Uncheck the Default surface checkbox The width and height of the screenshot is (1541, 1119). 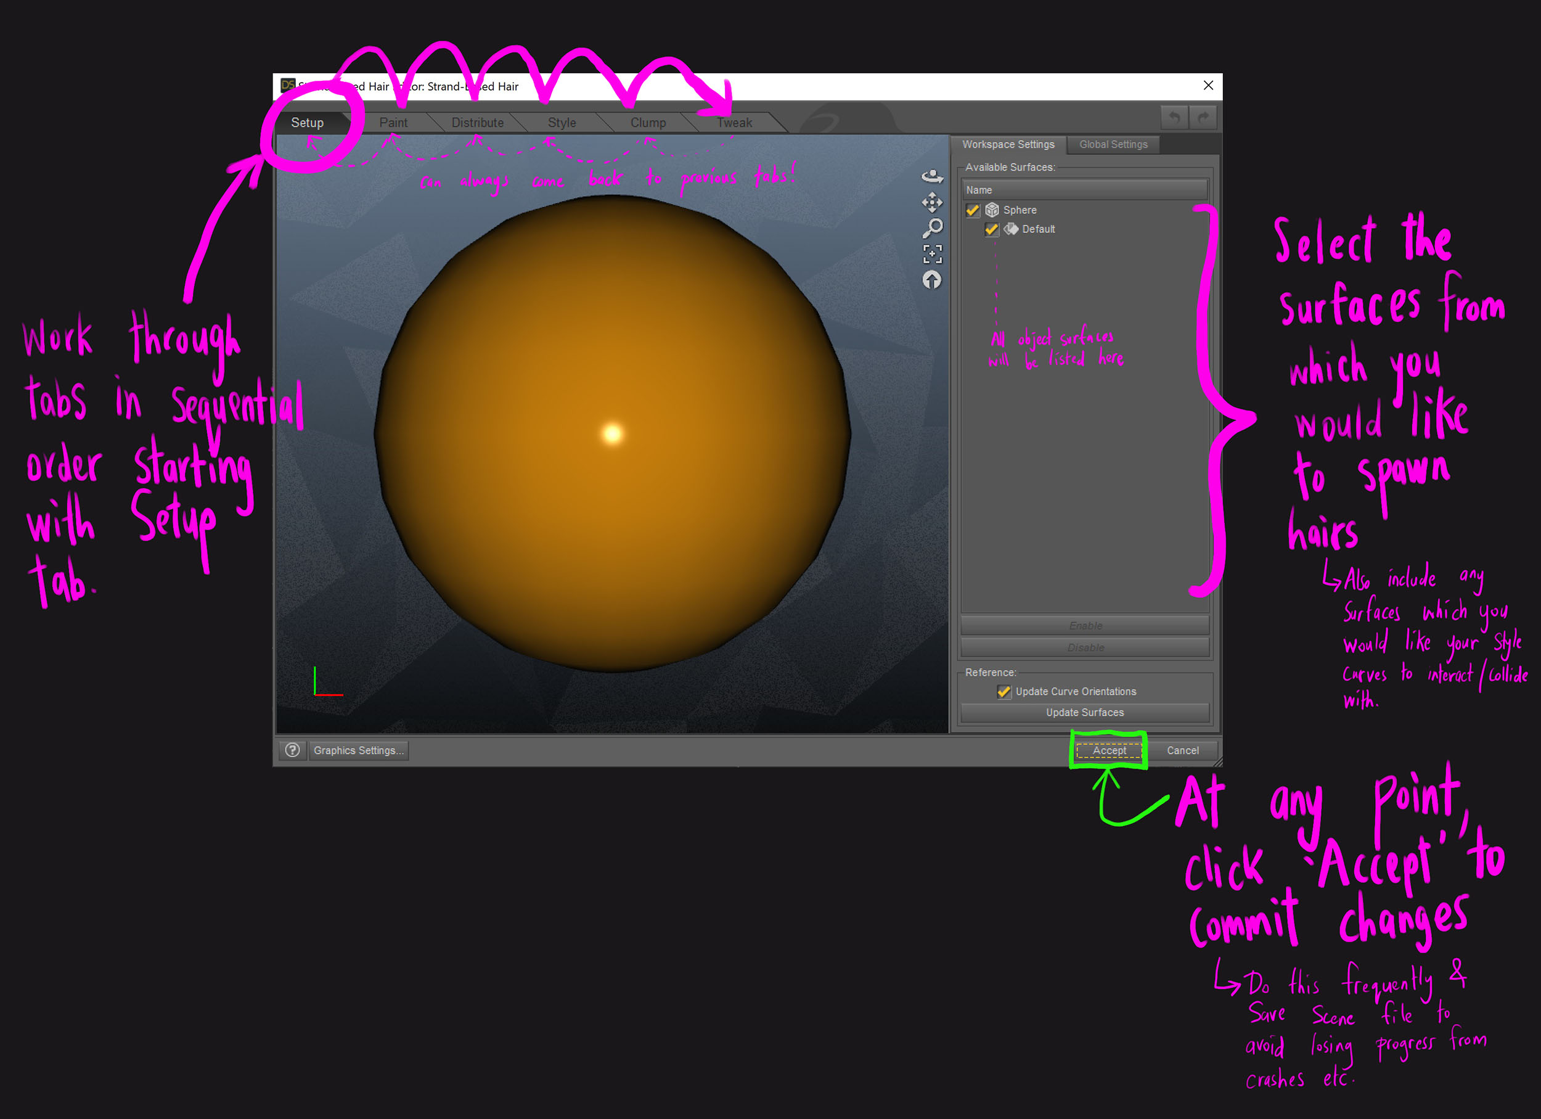click(x=991, y=229)
